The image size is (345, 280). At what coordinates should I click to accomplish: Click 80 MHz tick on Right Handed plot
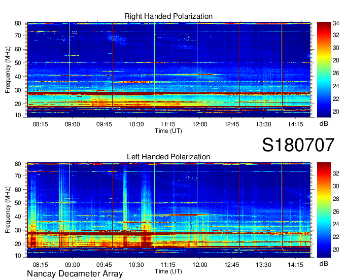(x=18, y=23)
